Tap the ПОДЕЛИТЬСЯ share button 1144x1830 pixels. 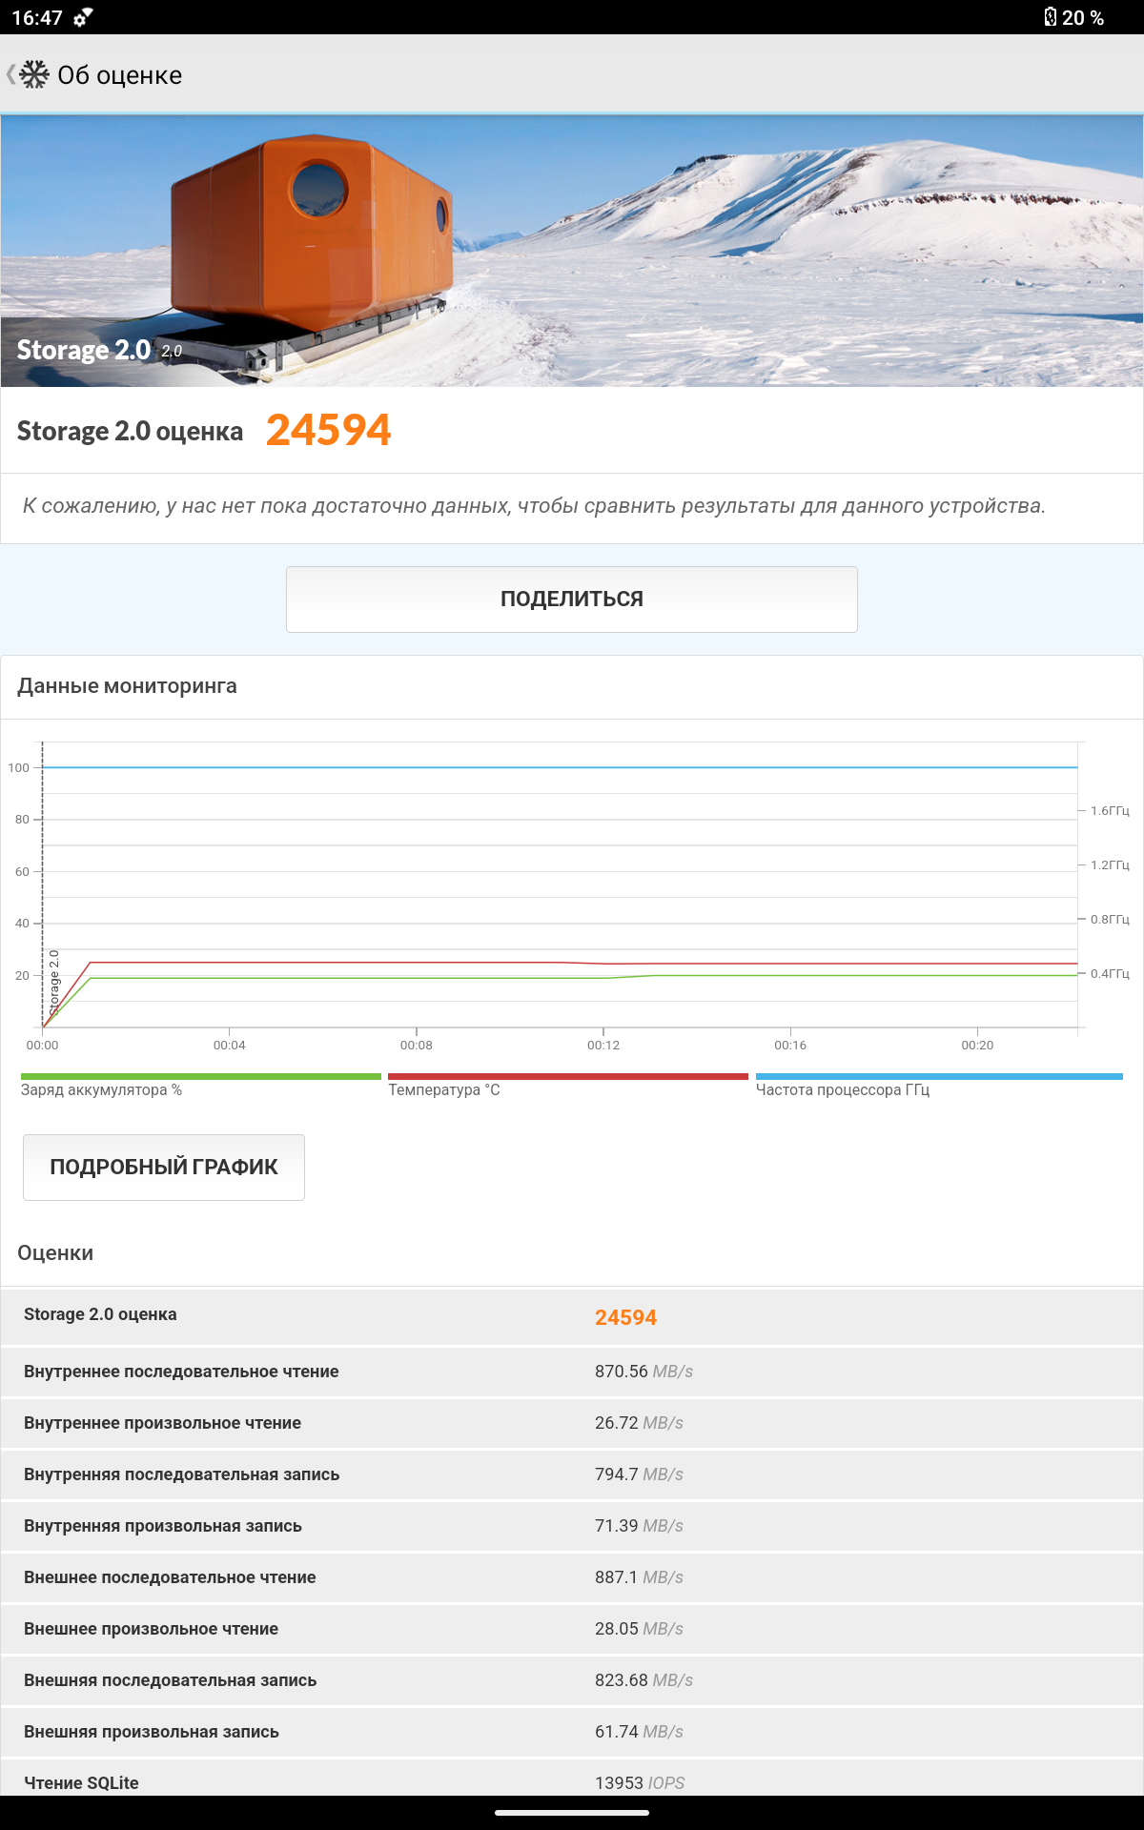click(x=572, y=599)
